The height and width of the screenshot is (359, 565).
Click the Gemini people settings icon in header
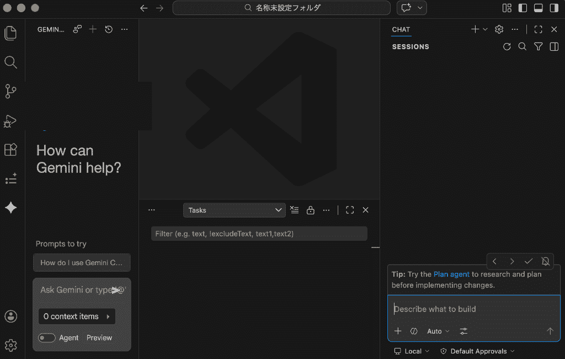pyautogui.click(x=77, y=29)
